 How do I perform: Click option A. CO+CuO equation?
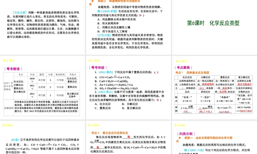[113, 77]
